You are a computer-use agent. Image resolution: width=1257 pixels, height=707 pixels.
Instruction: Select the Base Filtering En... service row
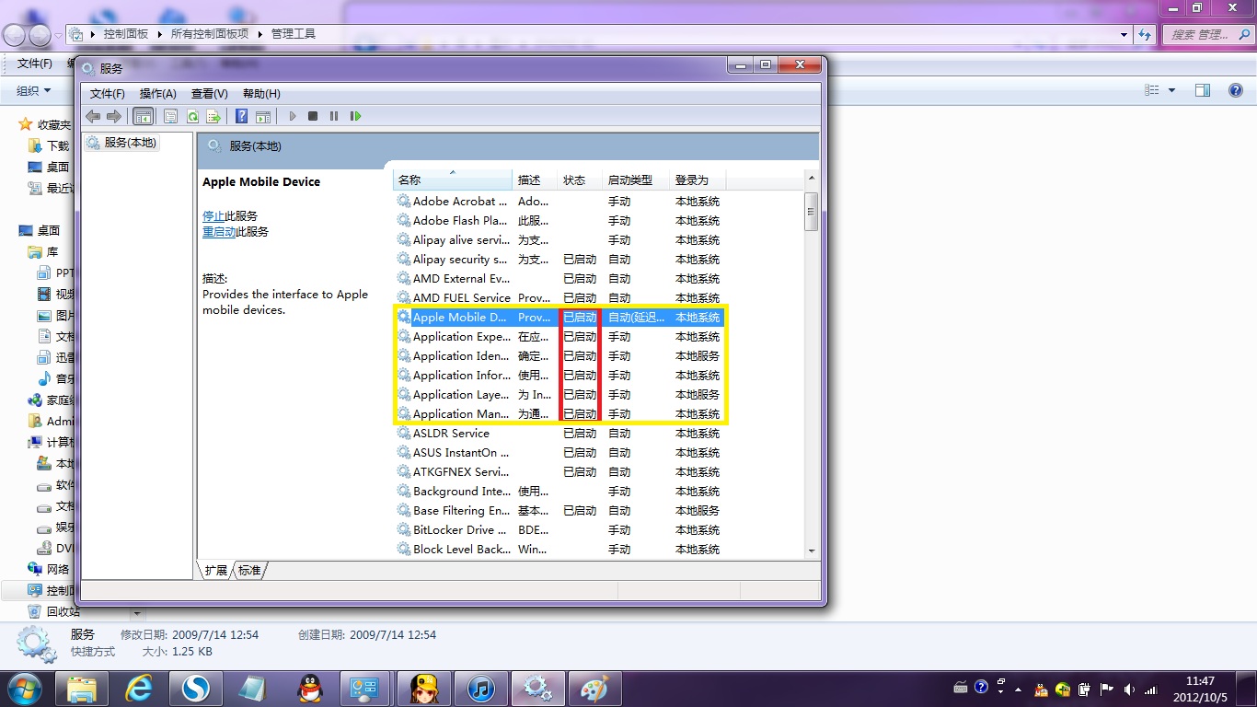pyautogui.click(x=559, y=511)
